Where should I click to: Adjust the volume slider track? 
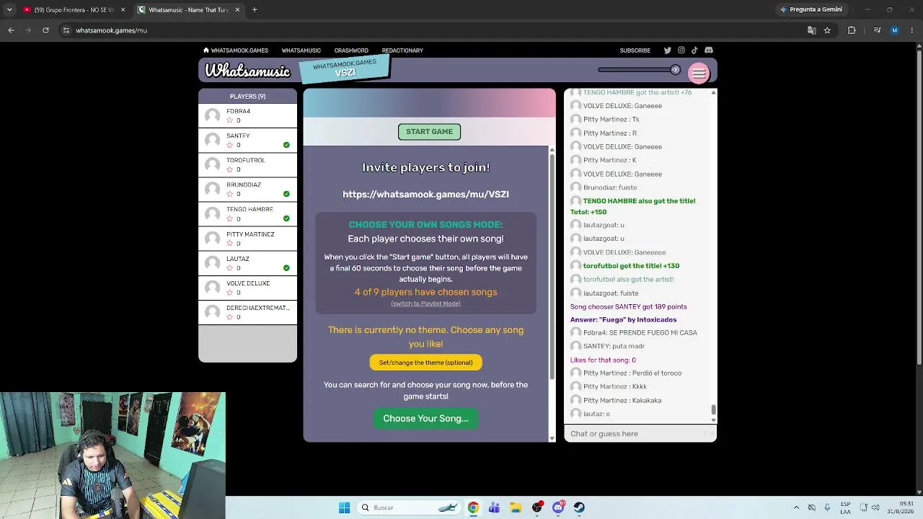(x=635, y=70)
